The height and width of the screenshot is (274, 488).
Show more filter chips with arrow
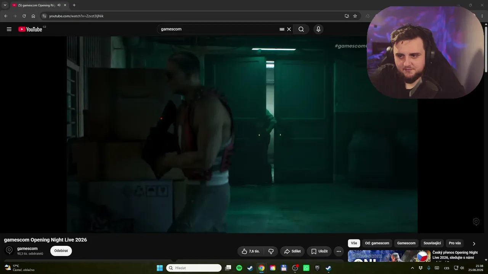474,244
